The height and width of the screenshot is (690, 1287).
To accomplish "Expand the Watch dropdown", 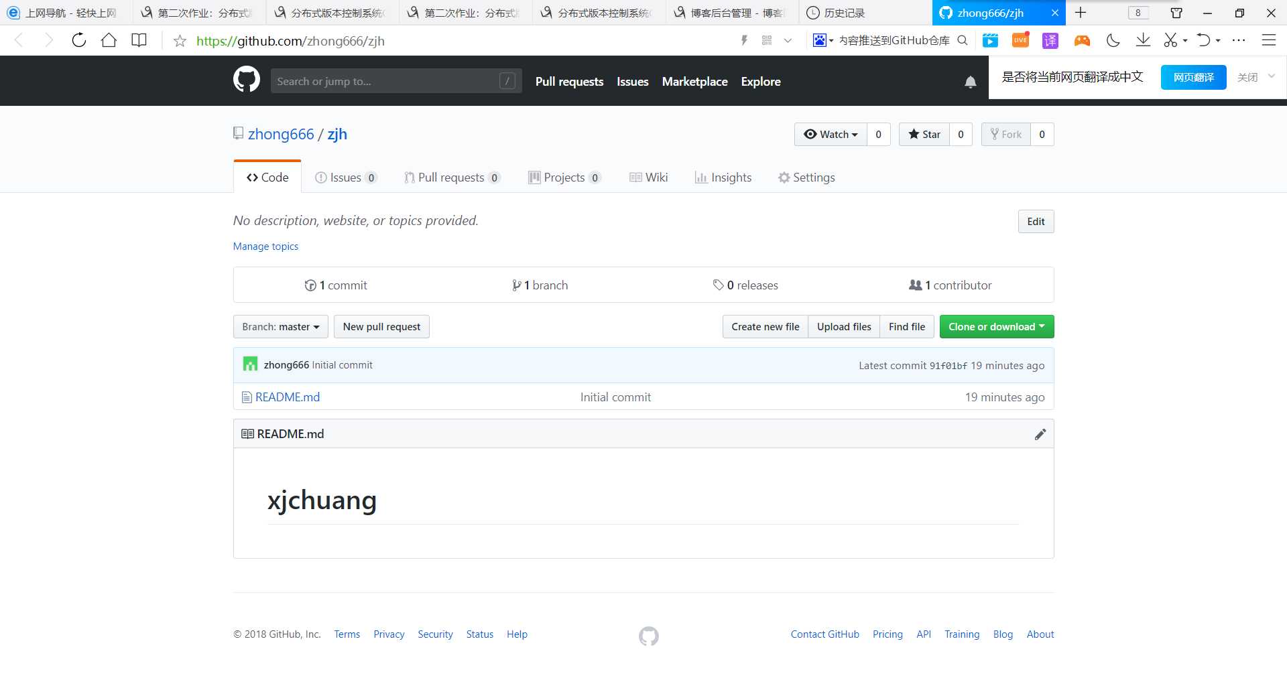I will click(831, 134).
